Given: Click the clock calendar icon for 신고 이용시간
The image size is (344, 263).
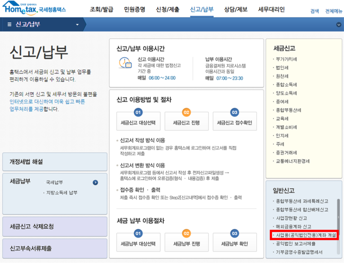Looking at the screenshot, I should [x=125, y=63].
